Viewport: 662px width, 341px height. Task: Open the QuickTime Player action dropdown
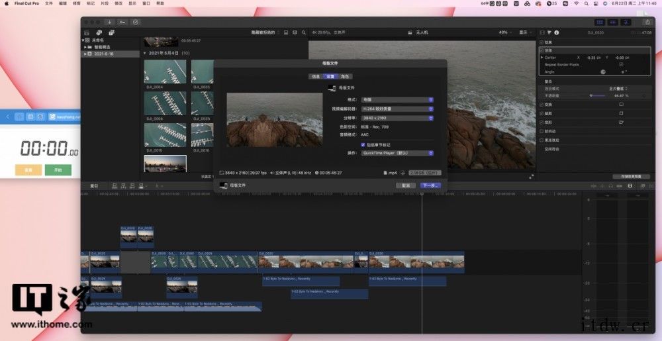397,153
